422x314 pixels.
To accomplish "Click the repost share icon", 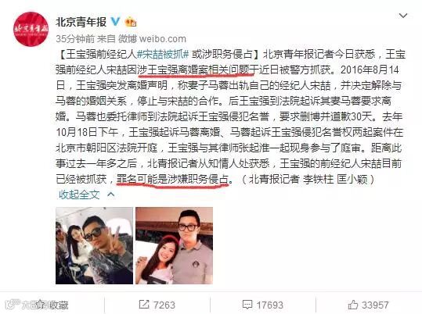I will (144, 305).
